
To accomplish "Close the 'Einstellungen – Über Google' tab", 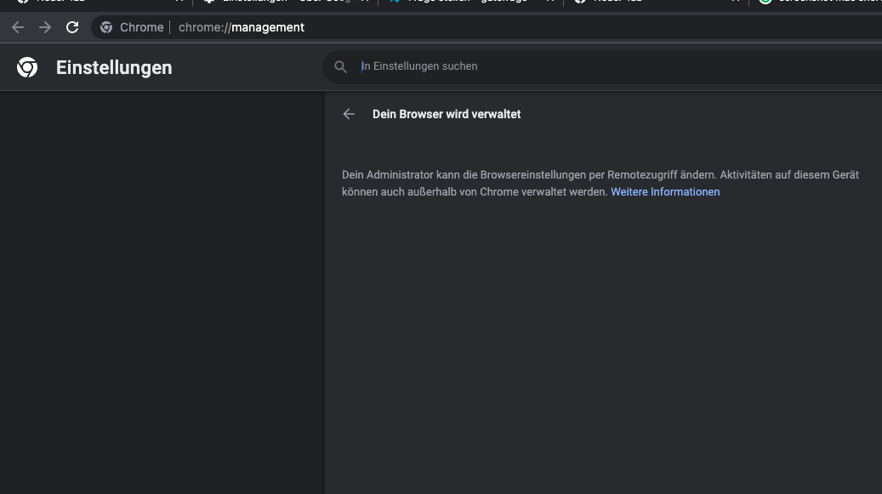I will pyautogui.click(x=364, y=2).
